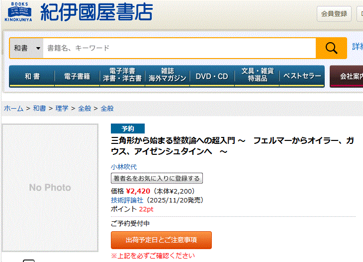Click the 和書 breadcrumb link

pyautogui.click(x=40, y=108)
